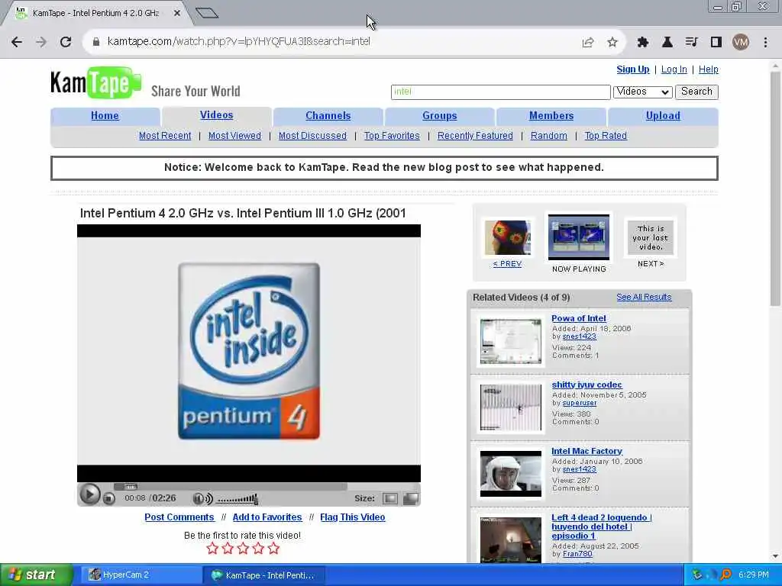Close the KamTape browser tab

[177, 14]
